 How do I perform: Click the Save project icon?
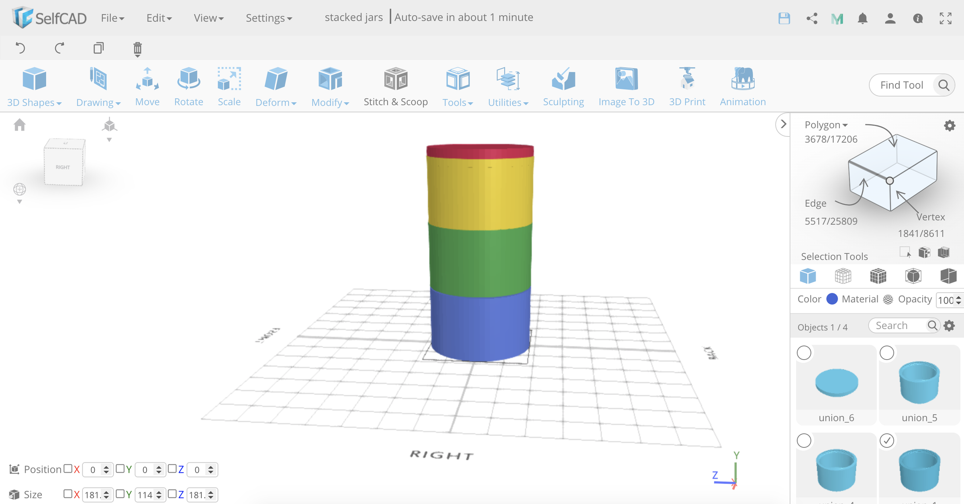click(784, 18)
